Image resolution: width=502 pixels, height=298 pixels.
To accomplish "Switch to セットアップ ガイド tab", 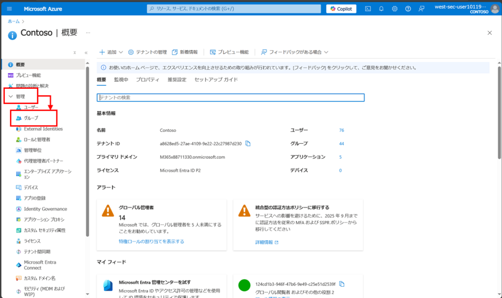I will click(216, 80).
